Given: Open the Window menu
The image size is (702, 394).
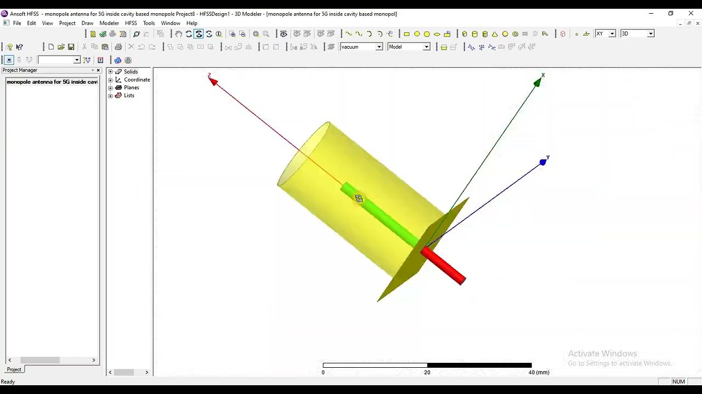Looking at the screenshot, I should point(171,23).
